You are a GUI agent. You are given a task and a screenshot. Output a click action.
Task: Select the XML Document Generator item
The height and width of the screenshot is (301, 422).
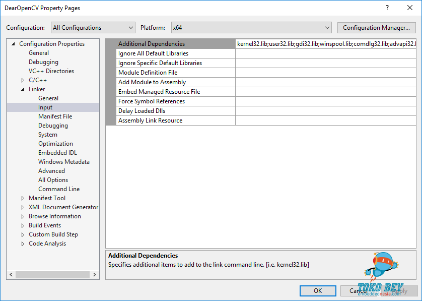tap(63, 207)
